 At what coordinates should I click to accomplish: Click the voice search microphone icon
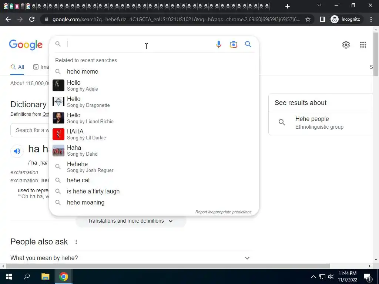[x=218, y=44]
